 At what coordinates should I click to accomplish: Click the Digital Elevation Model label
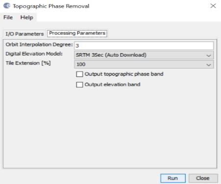pyautogui.click(x=34, y=54)
